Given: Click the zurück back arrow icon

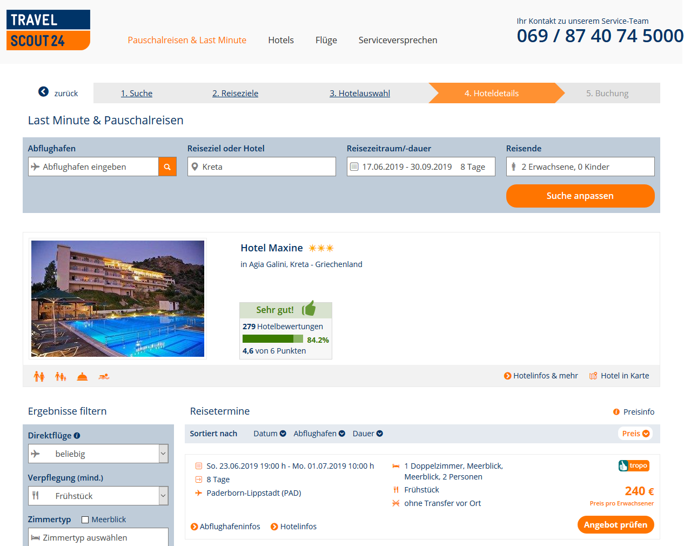Looking at the screenshot, I should tap(43, 92).
